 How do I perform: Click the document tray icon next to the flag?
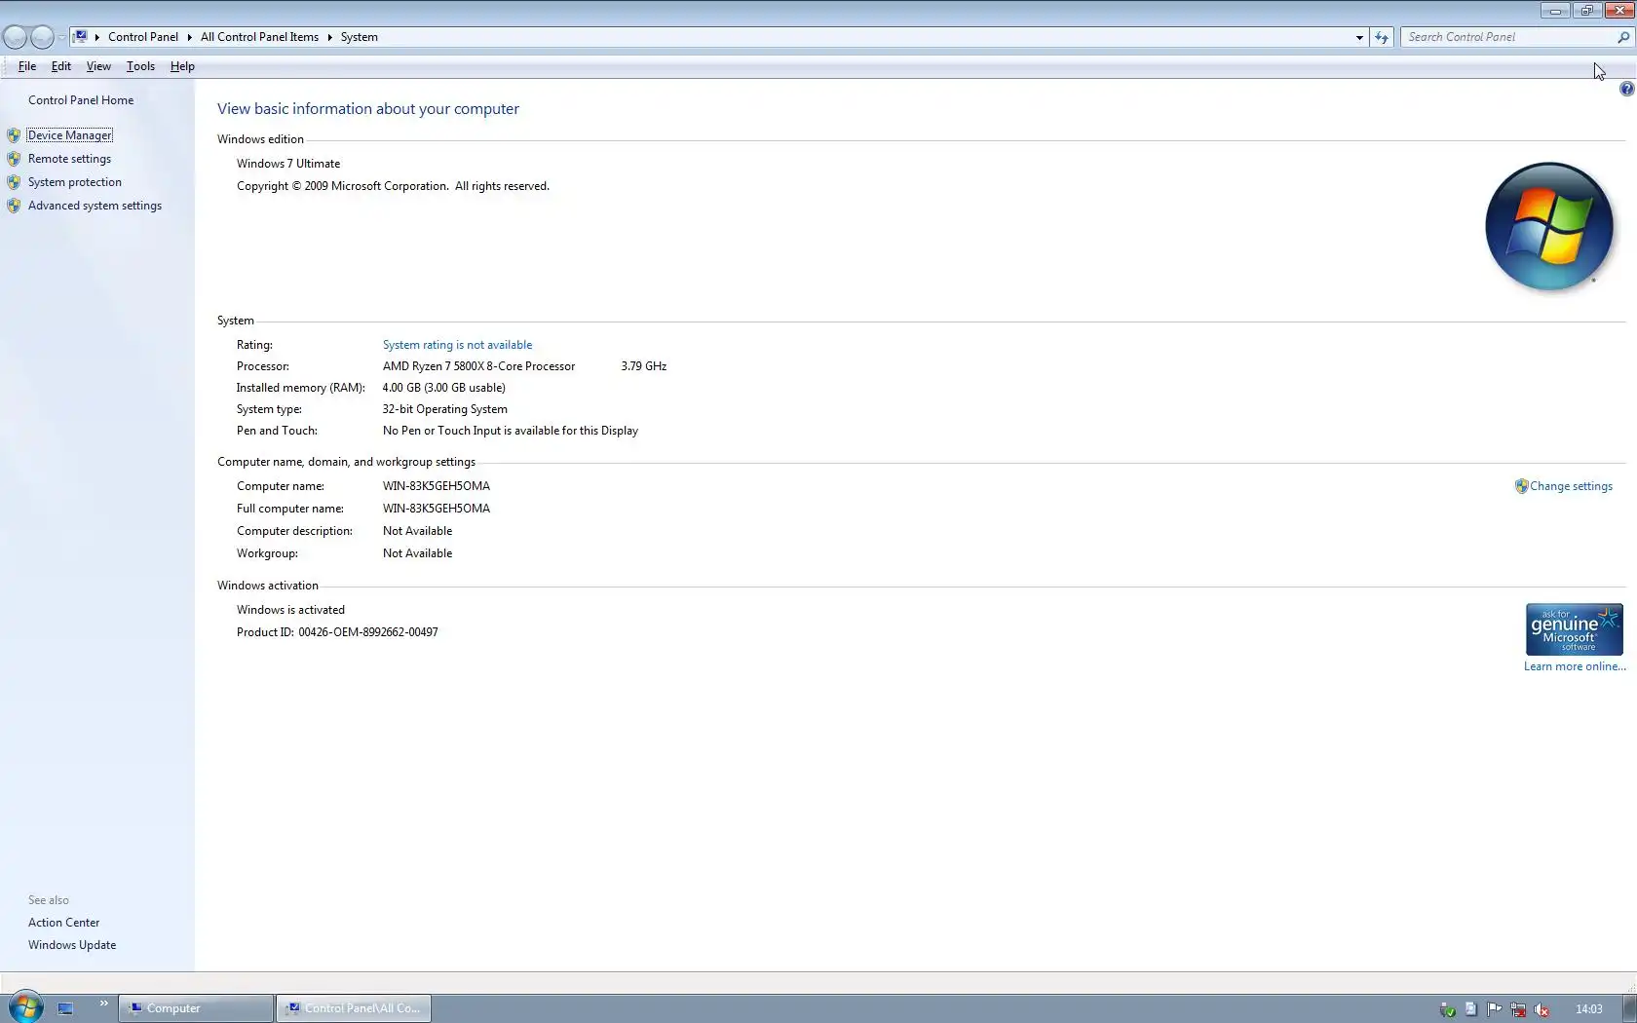[1470, 1009]
